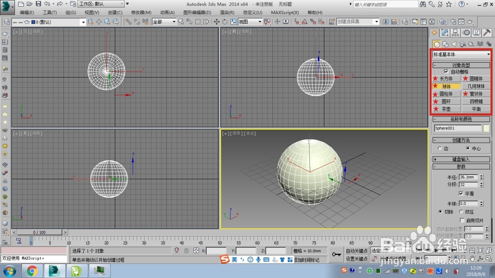This screenshot has height=278, width=495.
Task: Click the New Scene icon
Action: [21, 4]
